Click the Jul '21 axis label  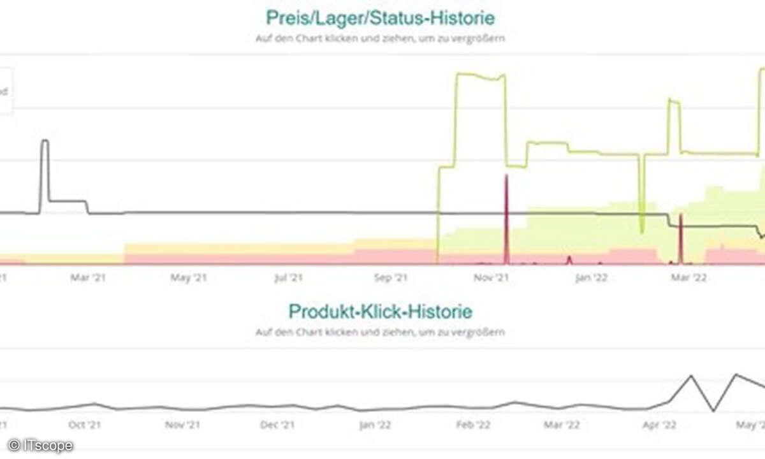coord(288,277)
